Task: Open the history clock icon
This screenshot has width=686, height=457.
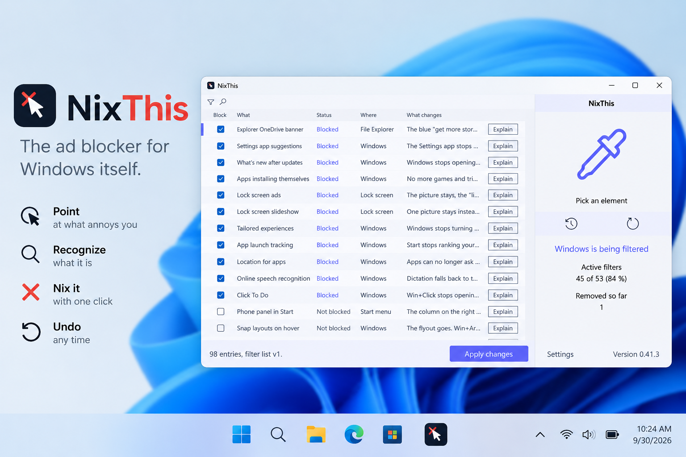Action: click(571, 224)
